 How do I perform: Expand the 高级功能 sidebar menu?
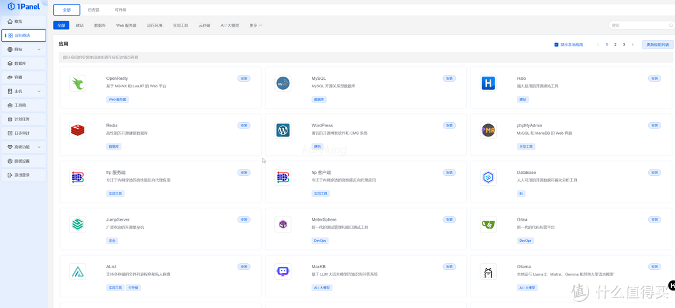click(x=24, y=147)
